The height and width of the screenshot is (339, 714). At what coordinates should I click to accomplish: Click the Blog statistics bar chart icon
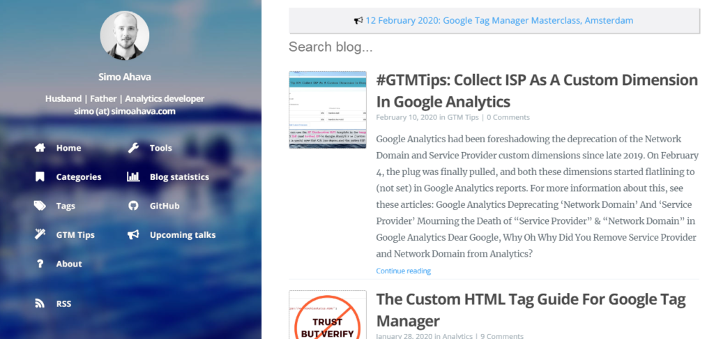coord(133,176)
